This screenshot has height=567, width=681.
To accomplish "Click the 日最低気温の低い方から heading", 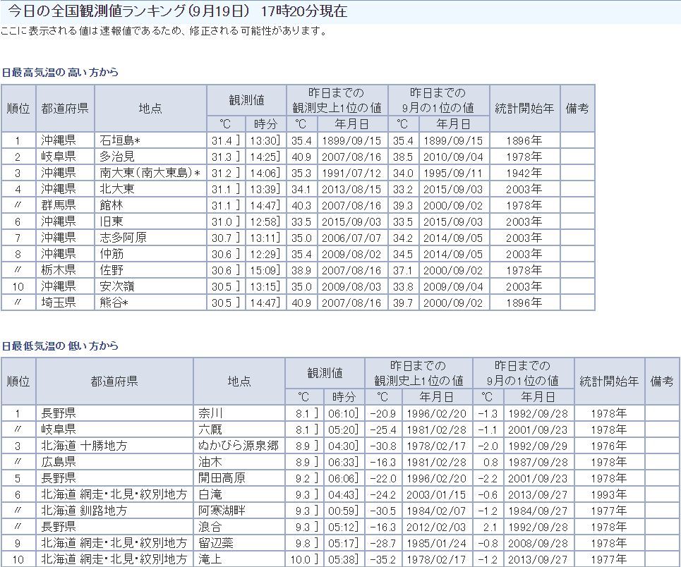I will [60, 346].
